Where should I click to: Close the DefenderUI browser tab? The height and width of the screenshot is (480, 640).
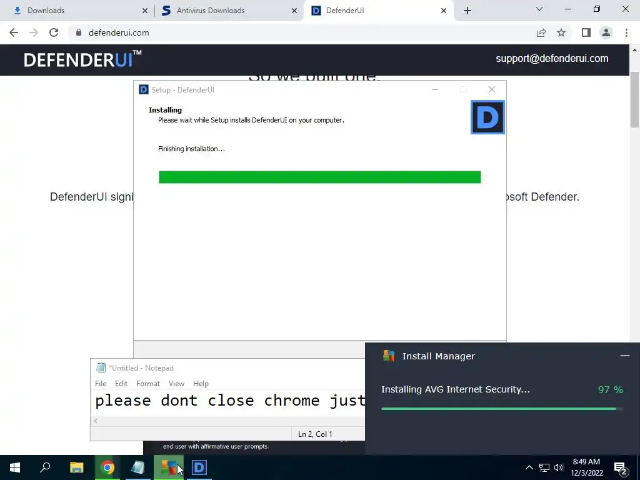tap(444, 11)
